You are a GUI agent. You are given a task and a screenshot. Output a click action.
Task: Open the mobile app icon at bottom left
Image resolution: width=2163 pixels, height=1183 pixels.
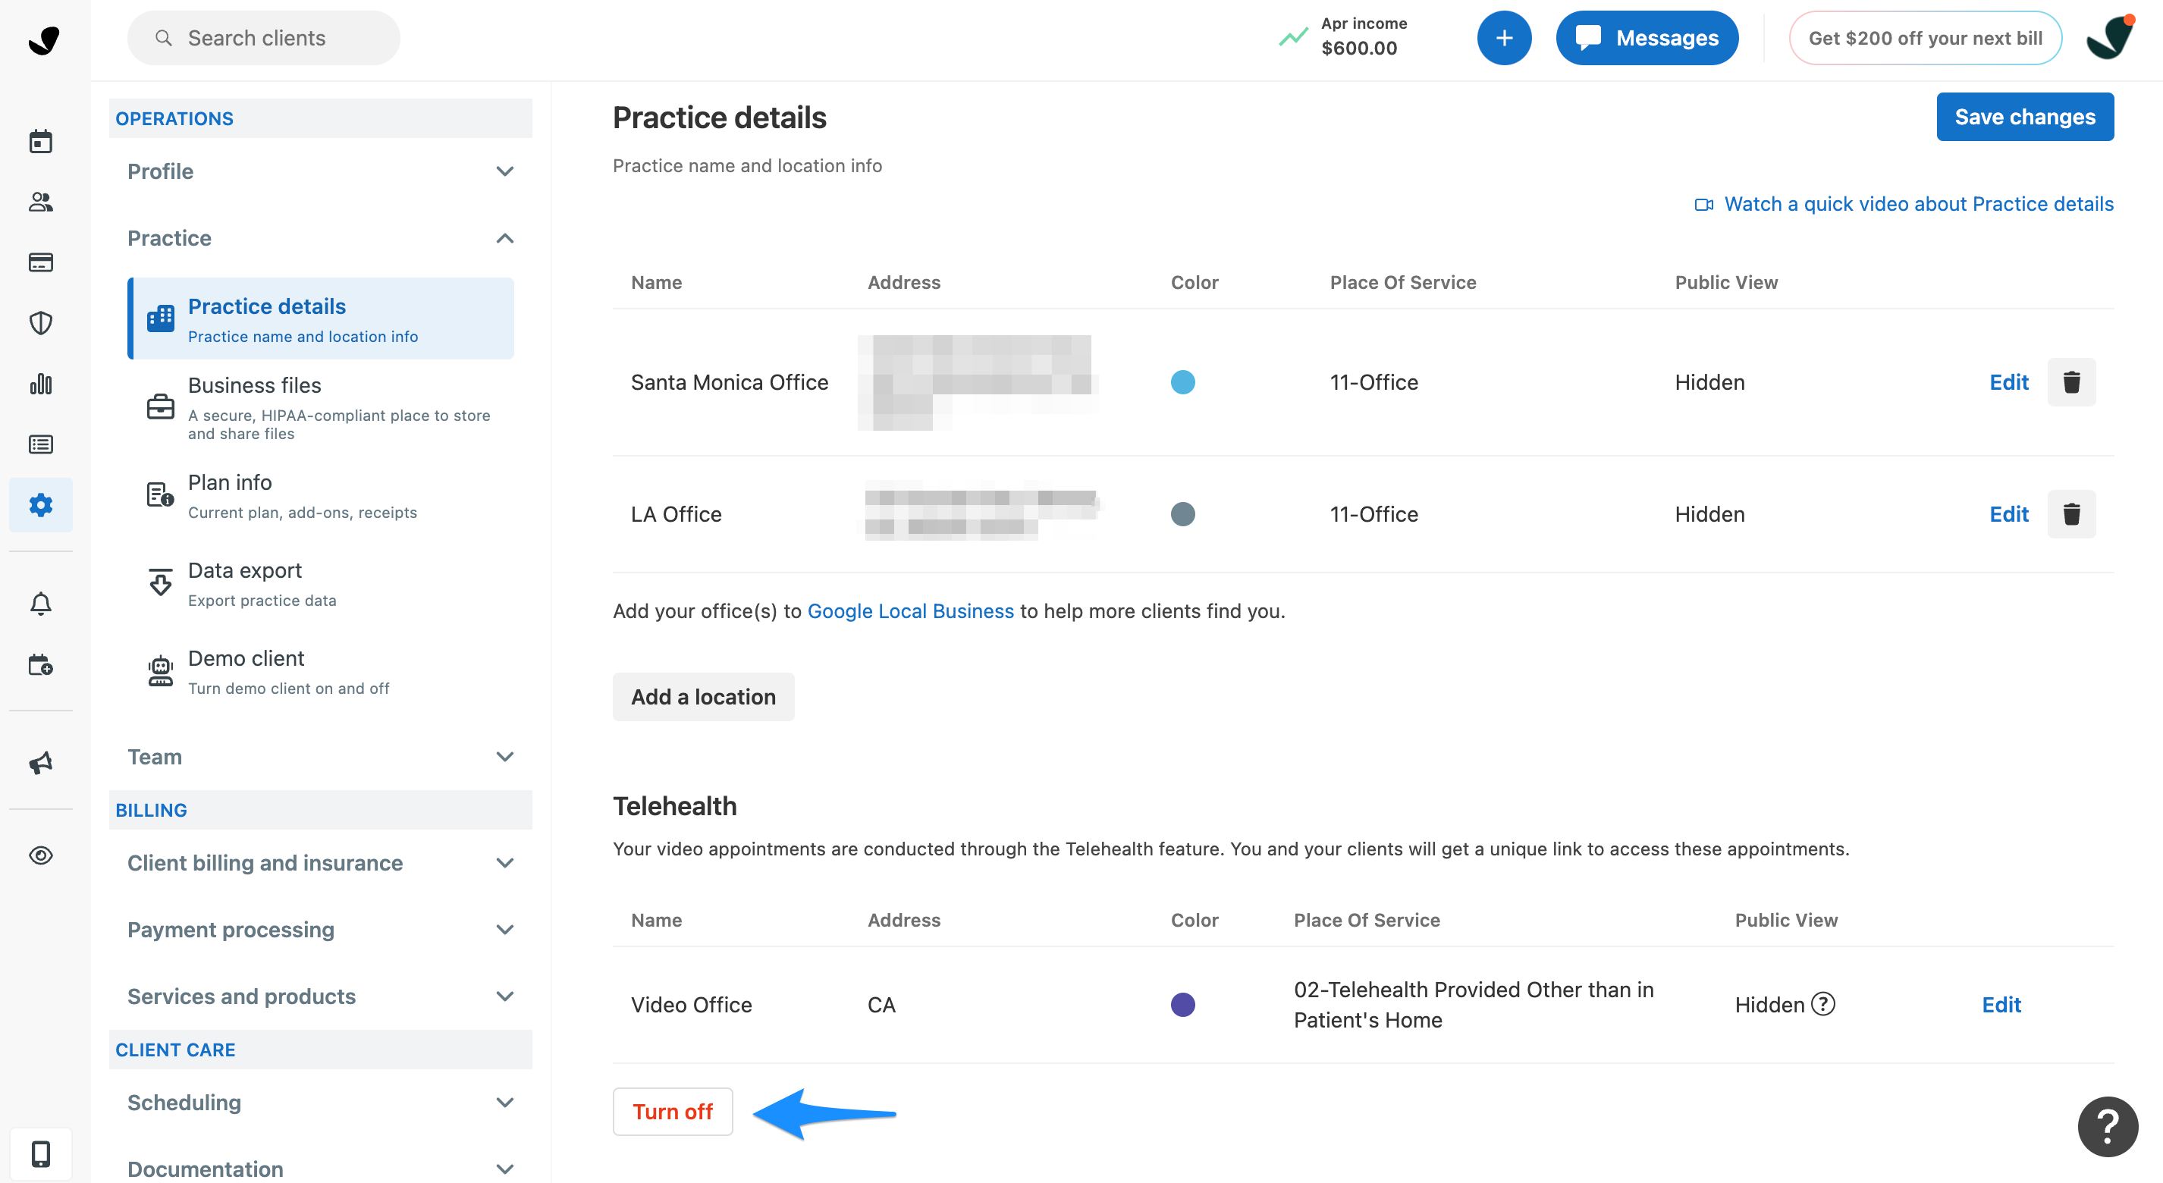pyautogui.click(x=40, y=1153)
